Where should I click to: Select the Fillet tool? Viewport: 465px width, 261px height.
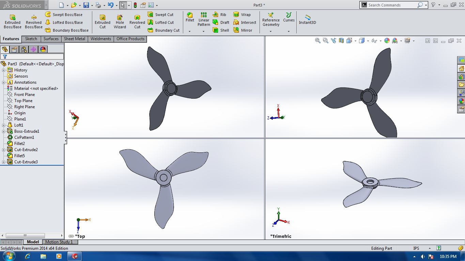pos(190,17)
